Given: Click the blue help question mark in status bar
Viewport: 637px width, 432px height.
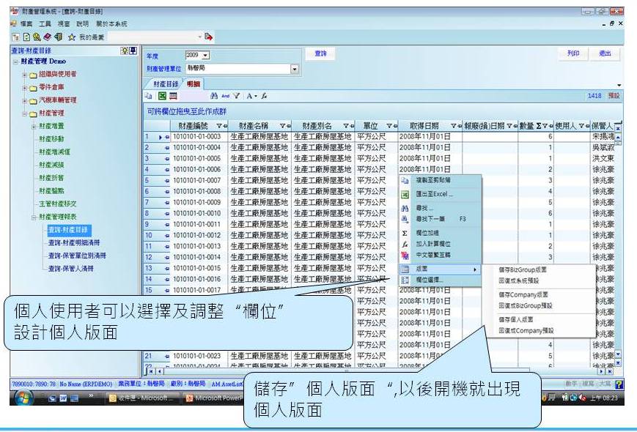Looking at the screenshot, I should (619, 384).
